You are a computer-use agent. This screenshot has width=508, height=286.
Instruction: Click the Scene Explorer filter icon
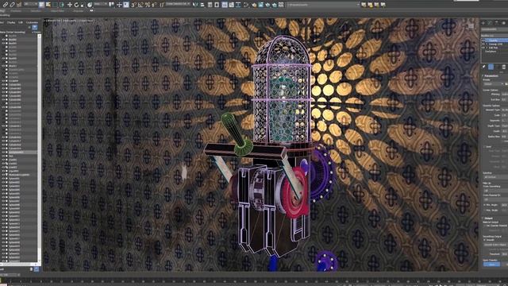coord(35,27)
